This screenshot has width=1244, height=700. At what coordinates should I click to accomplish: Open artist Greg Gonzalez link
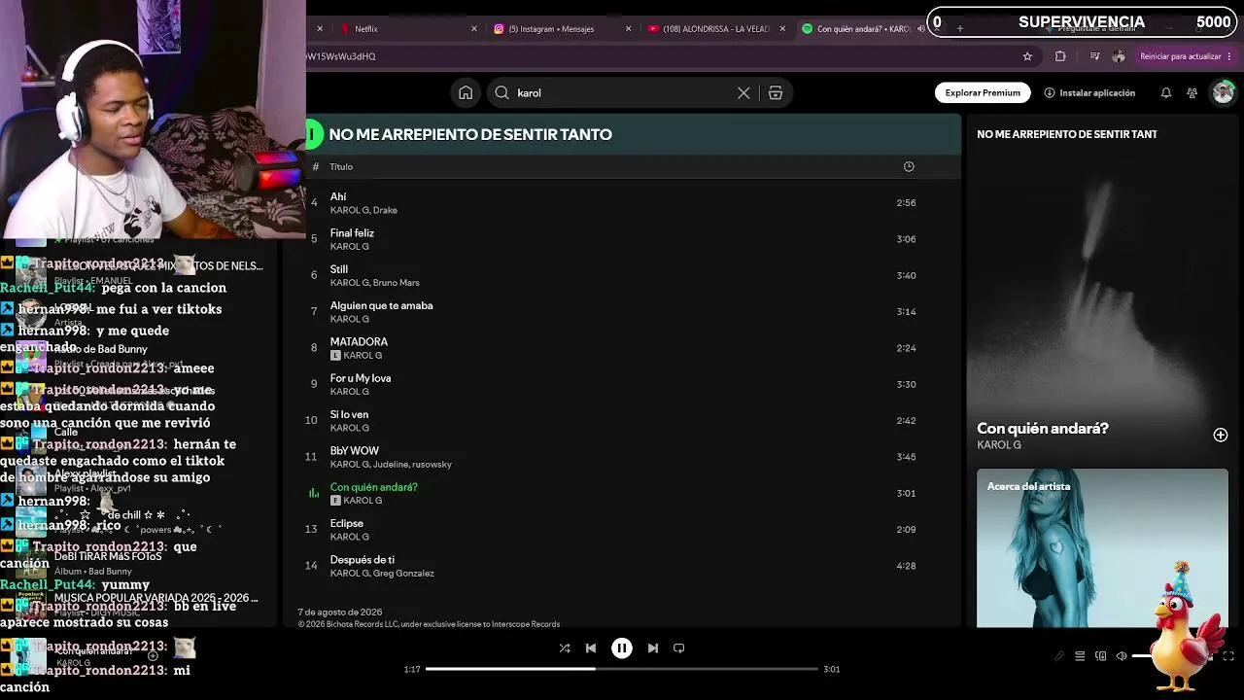tap(404, 574)
